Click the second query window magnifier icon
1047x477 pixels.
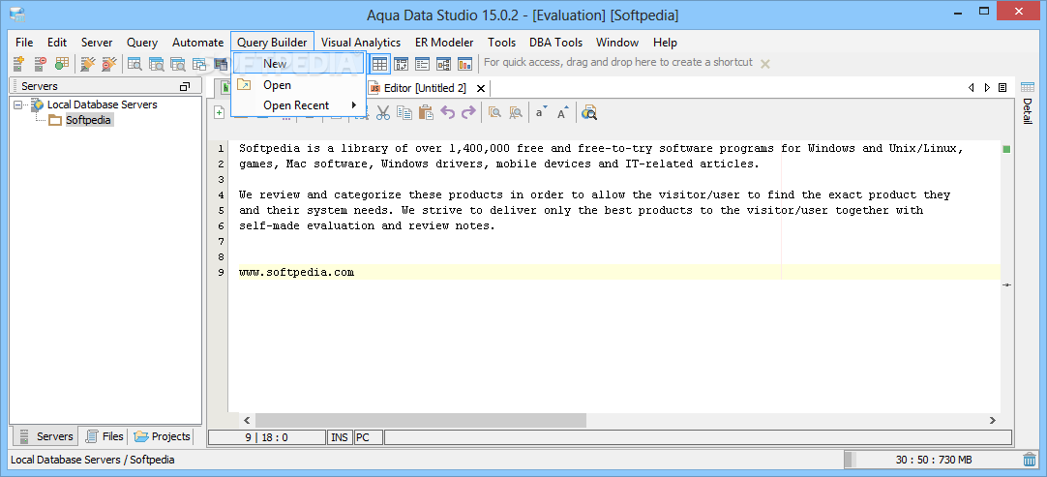tap(156, 64)
